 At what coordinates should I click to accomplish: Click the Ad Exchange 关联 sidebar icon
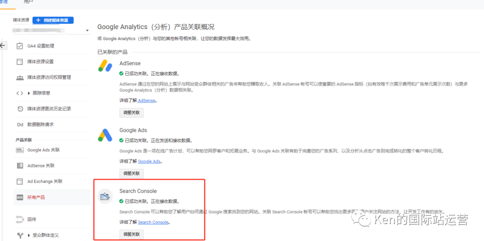(x=20, y=181)
